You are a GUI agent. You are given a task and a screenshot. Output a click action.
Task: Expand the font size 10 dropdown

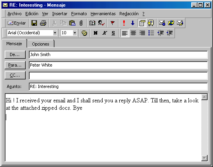point(75,33)
